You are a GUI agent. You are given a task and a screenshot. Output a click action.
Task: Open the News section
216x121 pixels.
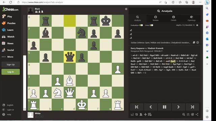click(x=8, y=43)
